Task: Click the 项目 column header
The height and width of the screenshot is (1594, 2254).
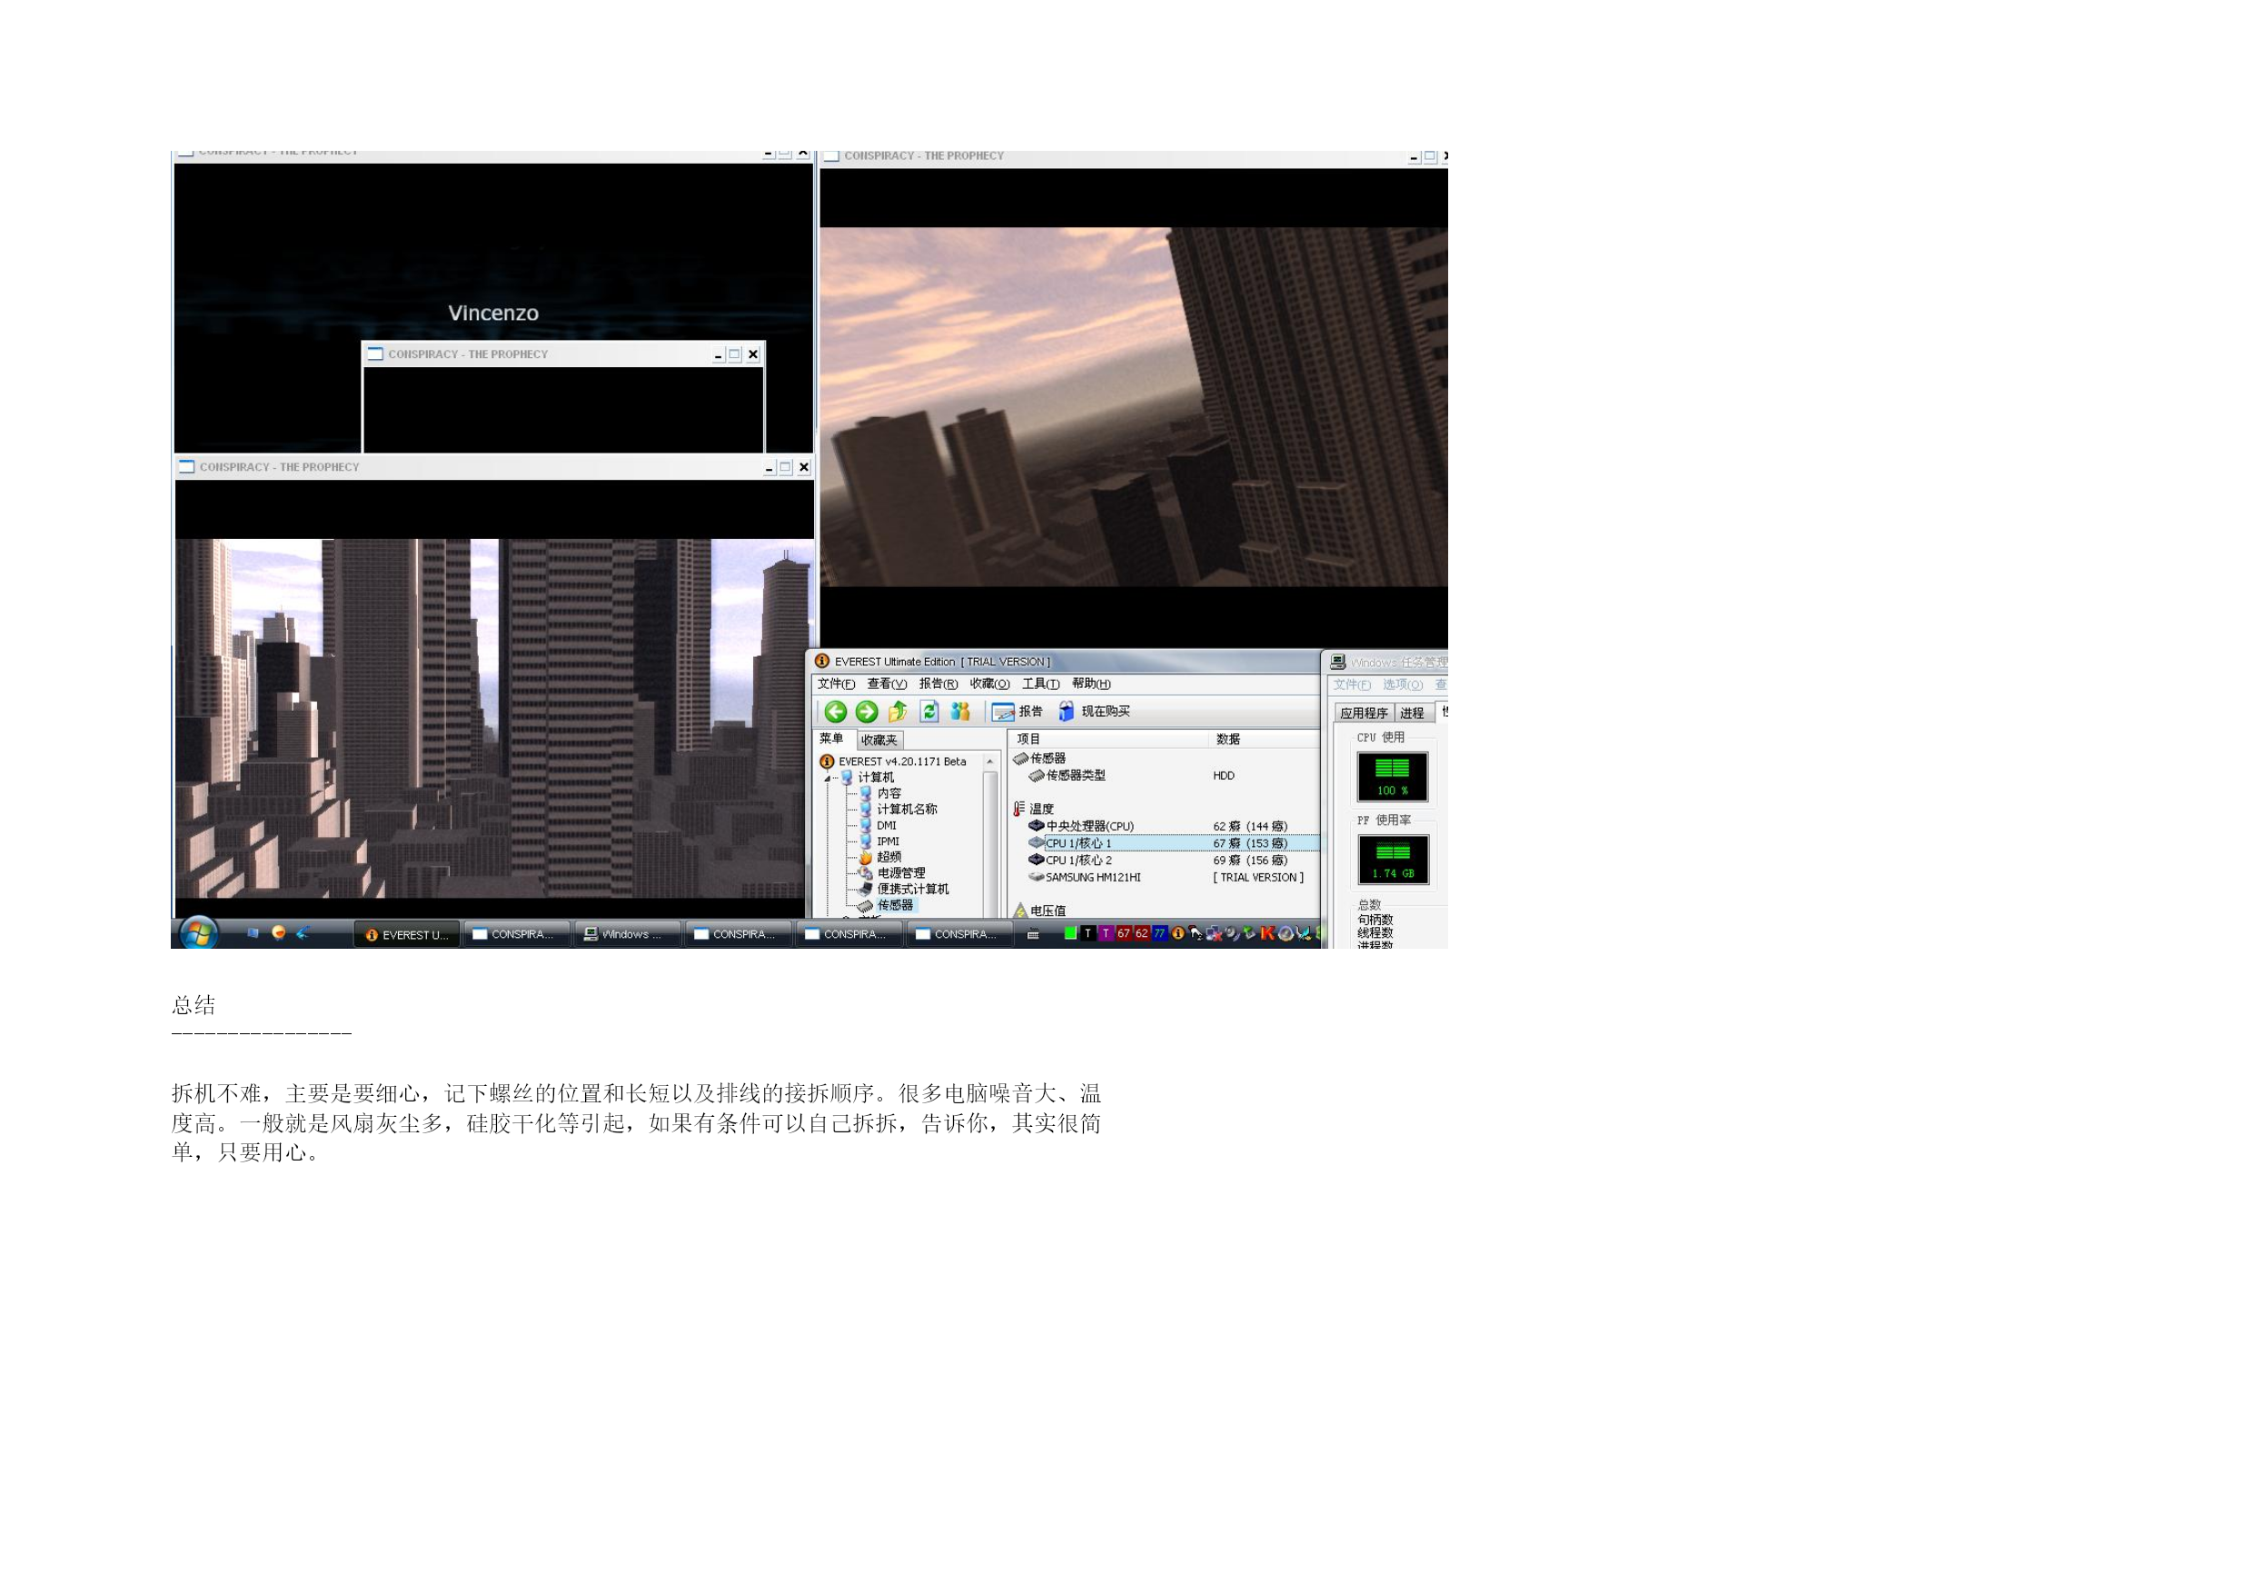Action: (x=1107, y=739)
